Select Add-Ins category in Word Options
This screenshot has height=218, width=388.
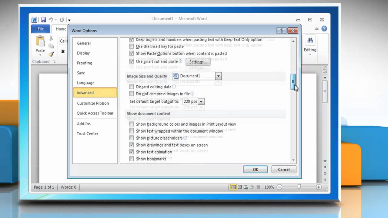[95, 124]
